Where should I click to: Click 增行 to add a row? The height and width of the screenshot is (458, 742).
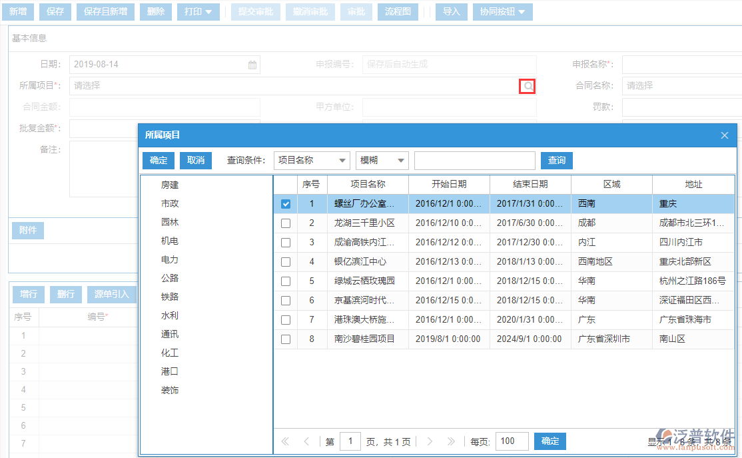[28, 294]
